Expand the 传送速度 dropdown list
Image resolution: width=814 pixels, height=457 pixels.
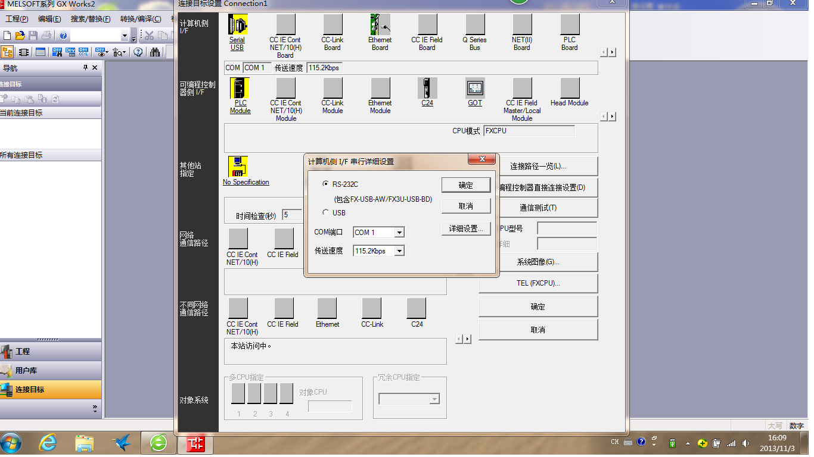tap(399, 251)
